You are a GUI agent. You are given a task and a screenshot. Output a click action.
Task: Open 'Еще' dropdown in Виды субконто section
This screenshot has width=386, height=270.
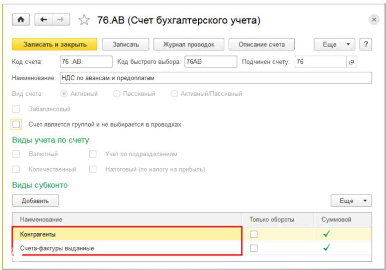pyautogui.click(x=351, y=201)
